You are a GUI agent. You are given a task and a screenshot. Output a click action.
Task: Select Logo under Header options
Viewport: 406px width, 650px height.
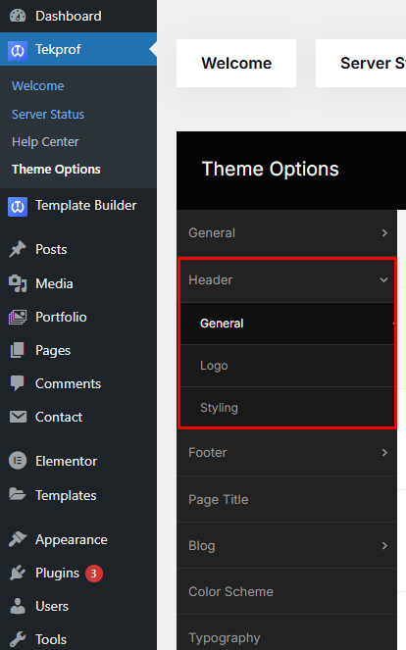tap(287, 366)
